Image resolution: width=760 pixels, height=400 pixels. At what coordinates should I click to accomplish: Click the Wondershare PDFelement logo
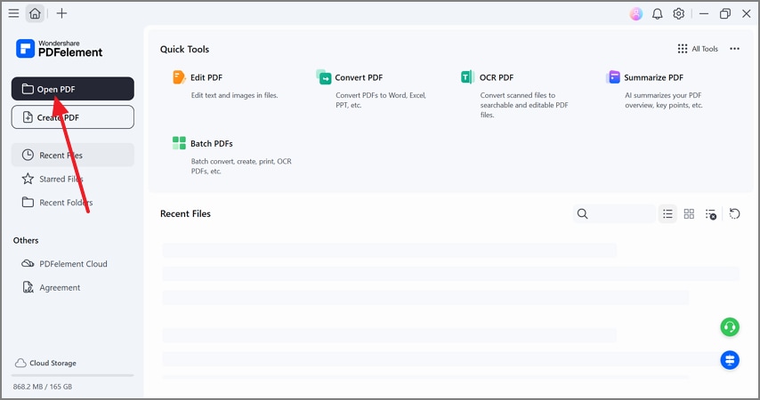click(x=59, y=48)
